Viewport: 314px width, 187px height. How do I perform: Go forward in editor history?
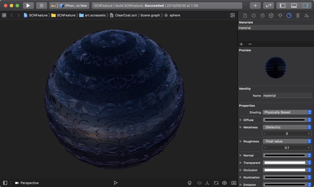point(18,15)
